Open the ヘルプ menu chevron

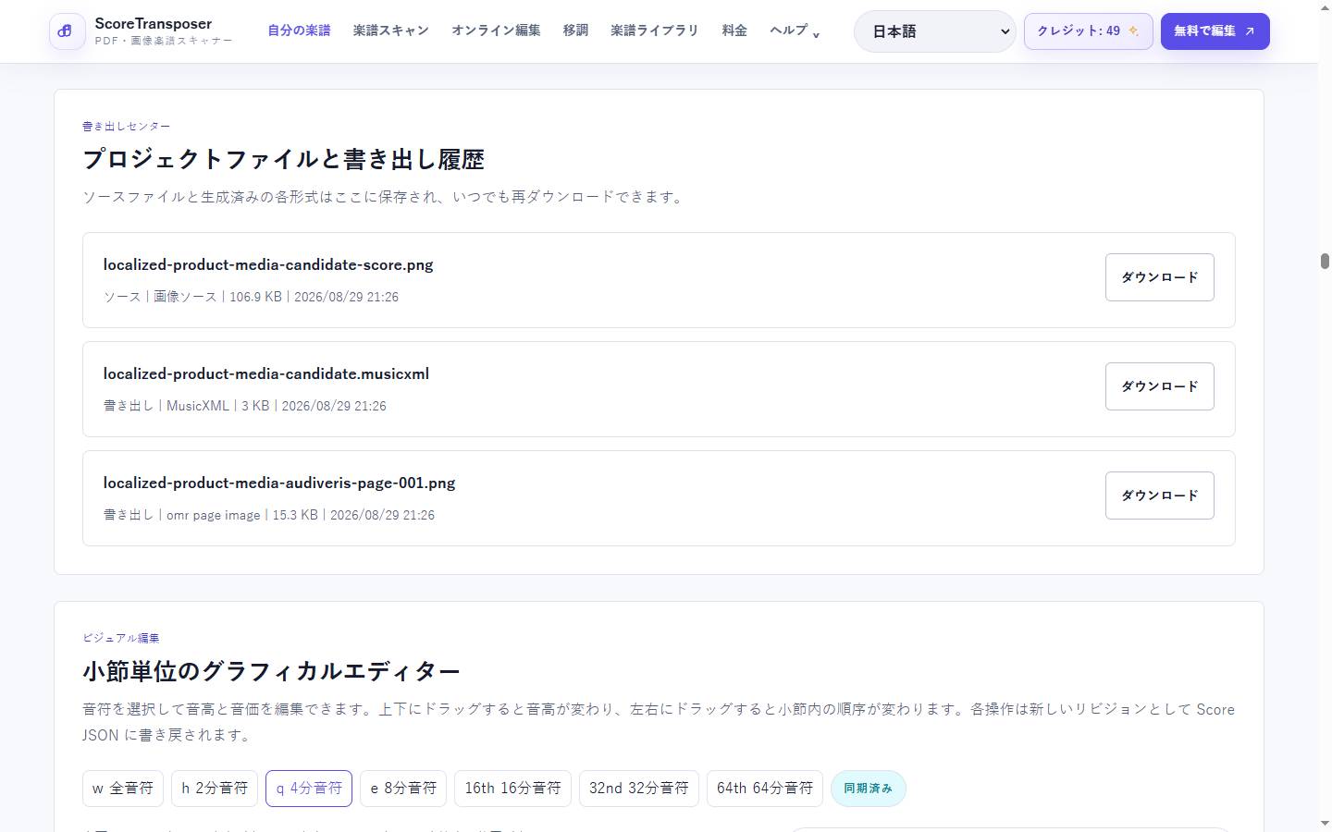816,35
